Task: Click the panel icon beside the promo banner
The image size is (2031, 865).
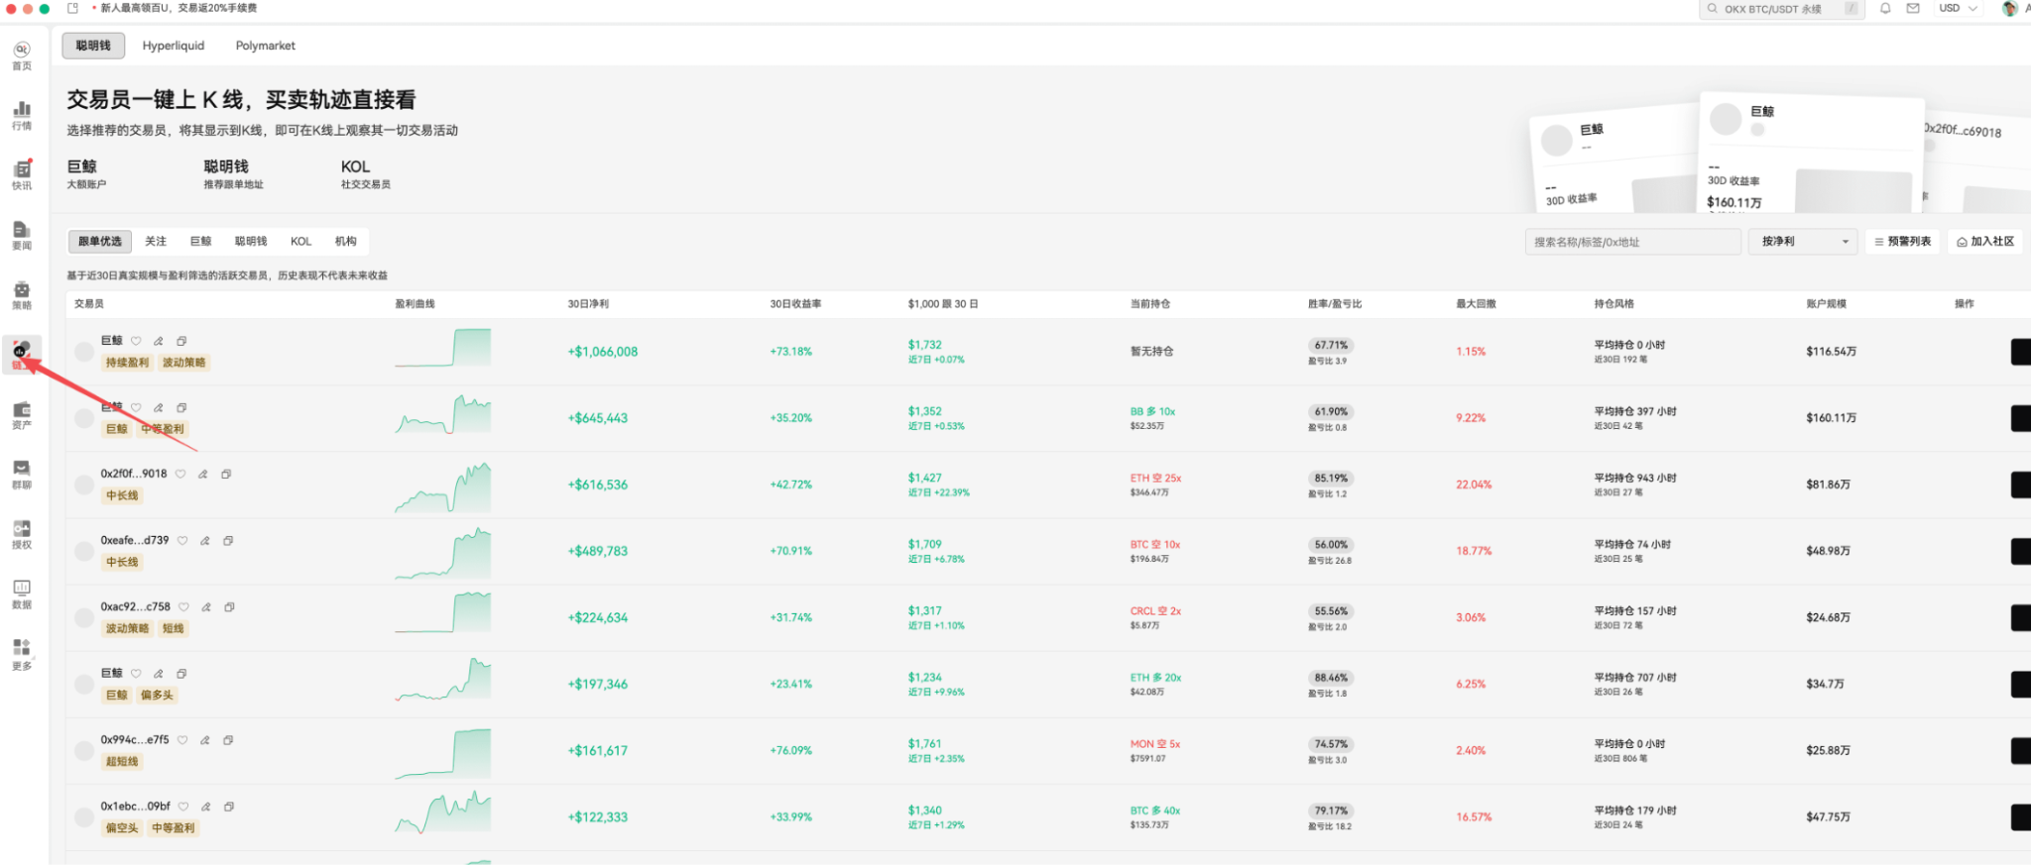Action: [x=72, y=8]
